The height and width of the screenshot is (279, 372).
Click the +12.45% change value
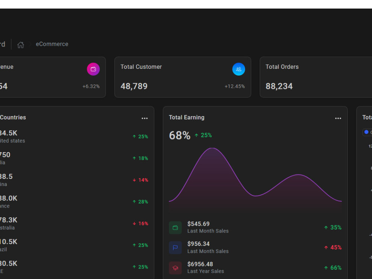pyautogui.click(x=235, y=86)
